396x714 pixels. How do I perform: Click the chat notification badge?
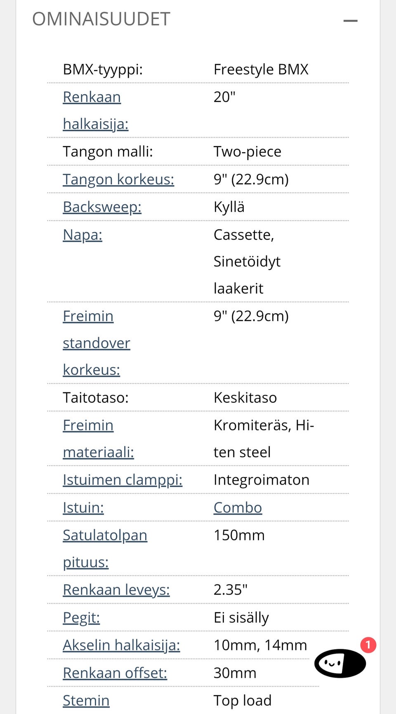368,645
